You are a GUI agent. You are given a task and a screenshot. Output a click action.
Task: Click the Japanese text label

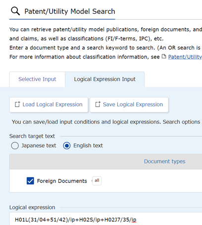(39, 146)
